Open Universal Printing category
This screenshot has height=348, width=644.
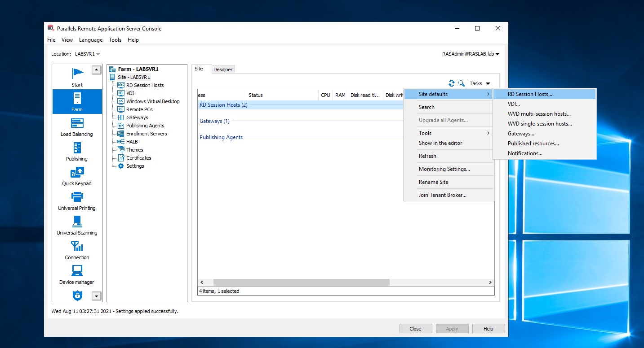pyautogui.click(x=77, y=200)
